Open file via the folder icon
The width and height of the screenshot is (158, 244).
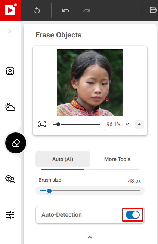click(153, 10)
